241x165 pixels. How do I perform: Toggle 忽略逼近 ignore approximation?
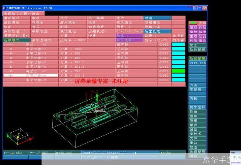(157, 22)
